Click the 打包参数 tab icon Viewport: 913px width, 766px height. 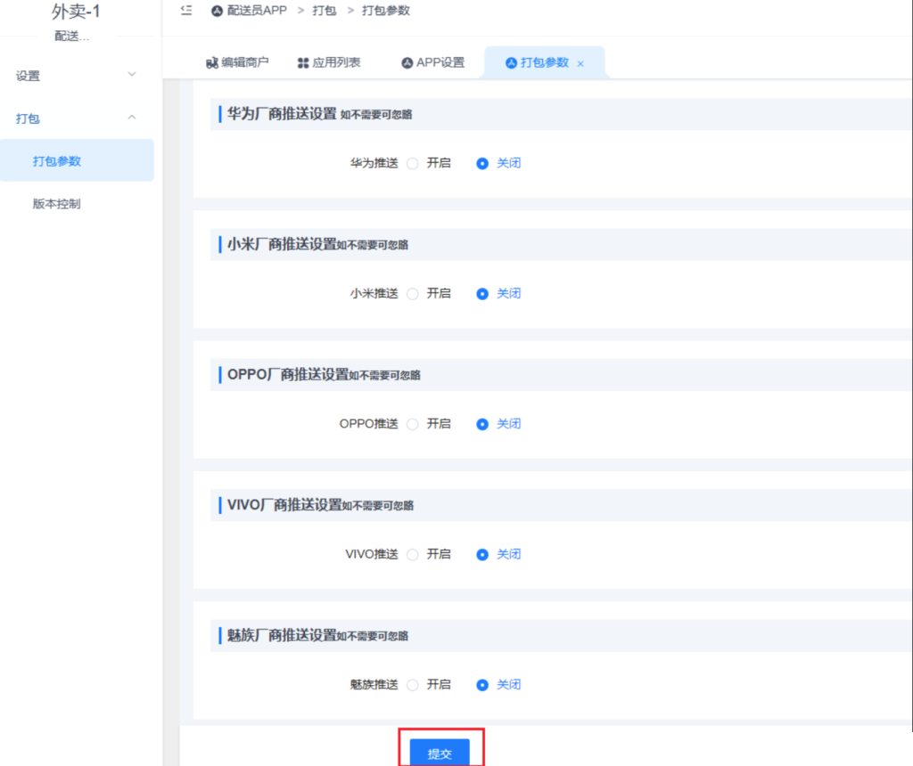[x=511, y=63]
